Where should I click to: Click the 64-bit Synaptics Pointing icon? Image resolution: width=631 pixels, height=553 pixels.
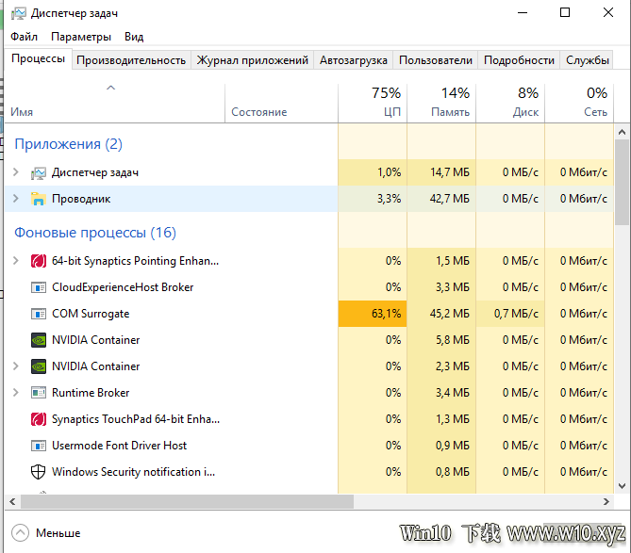tap(39, 261)
